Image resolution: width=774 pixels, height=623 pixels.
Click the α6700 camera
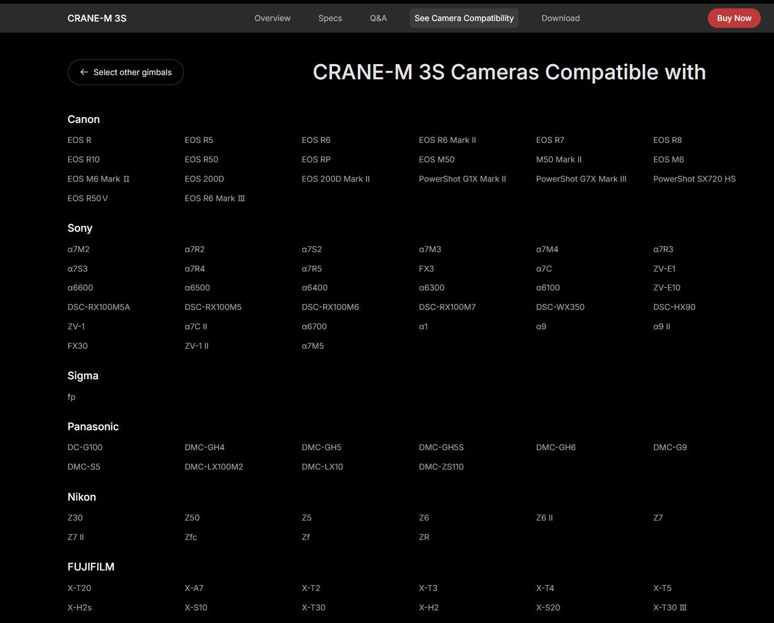(x=314, y=326)
